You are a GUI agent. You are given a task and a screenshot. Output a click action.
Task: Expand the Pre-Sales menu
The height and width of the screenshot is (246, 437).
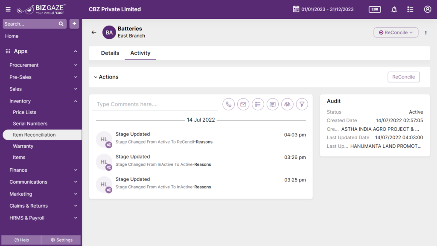[76, 77]
